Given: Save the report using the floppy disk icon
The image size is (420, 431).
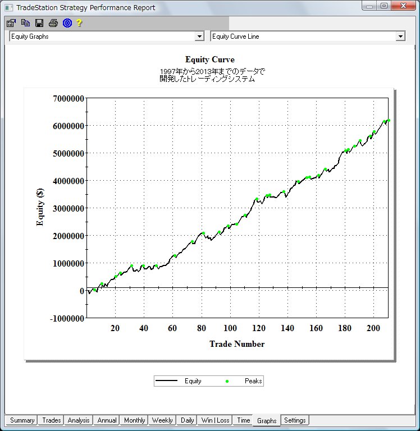Looking at the screenshot, I should pos(39,23).
